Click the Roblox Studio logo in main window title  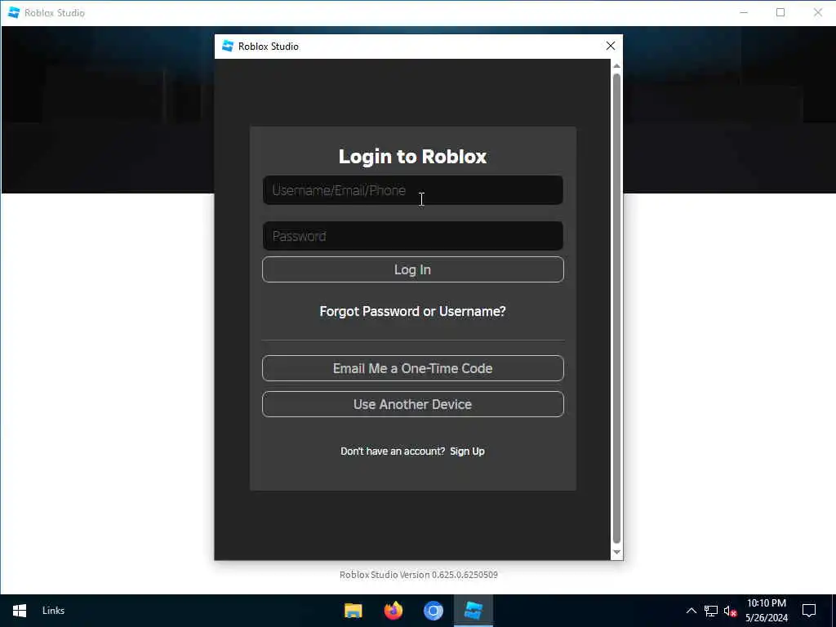[x=14, y=12]
